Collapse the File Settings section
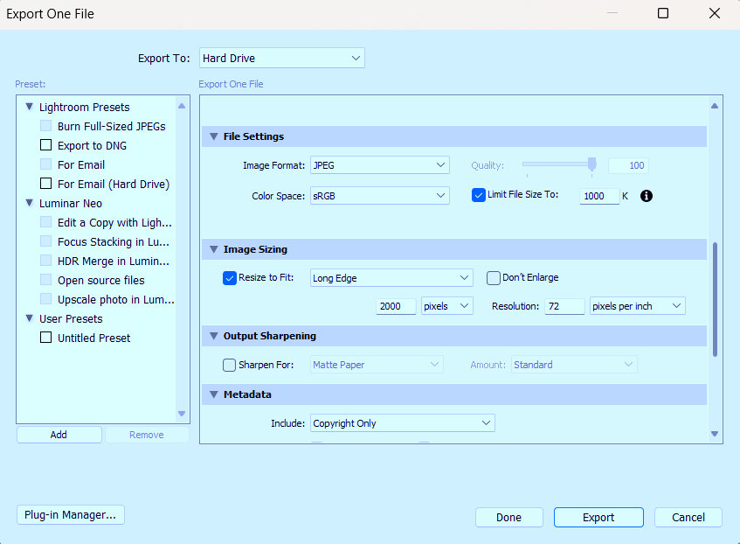Image resolution: width=740 pixels, height=544 pixels. point(213,136)
